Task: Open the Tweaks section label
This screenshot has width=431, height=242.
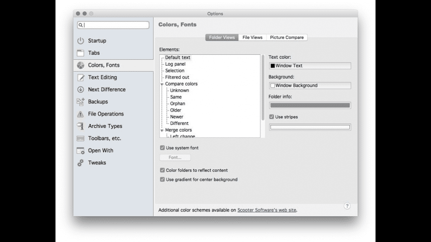Action: 97,163
